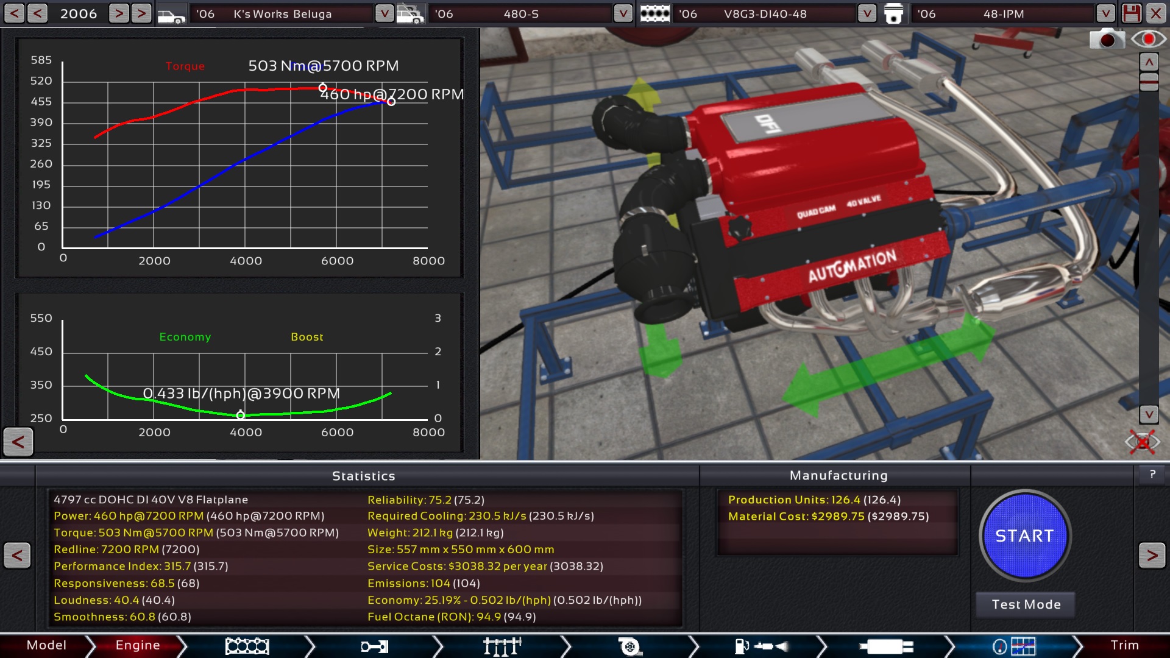Open the fuel system tab icon
The image size is (1170, 658).
(762, 646)
